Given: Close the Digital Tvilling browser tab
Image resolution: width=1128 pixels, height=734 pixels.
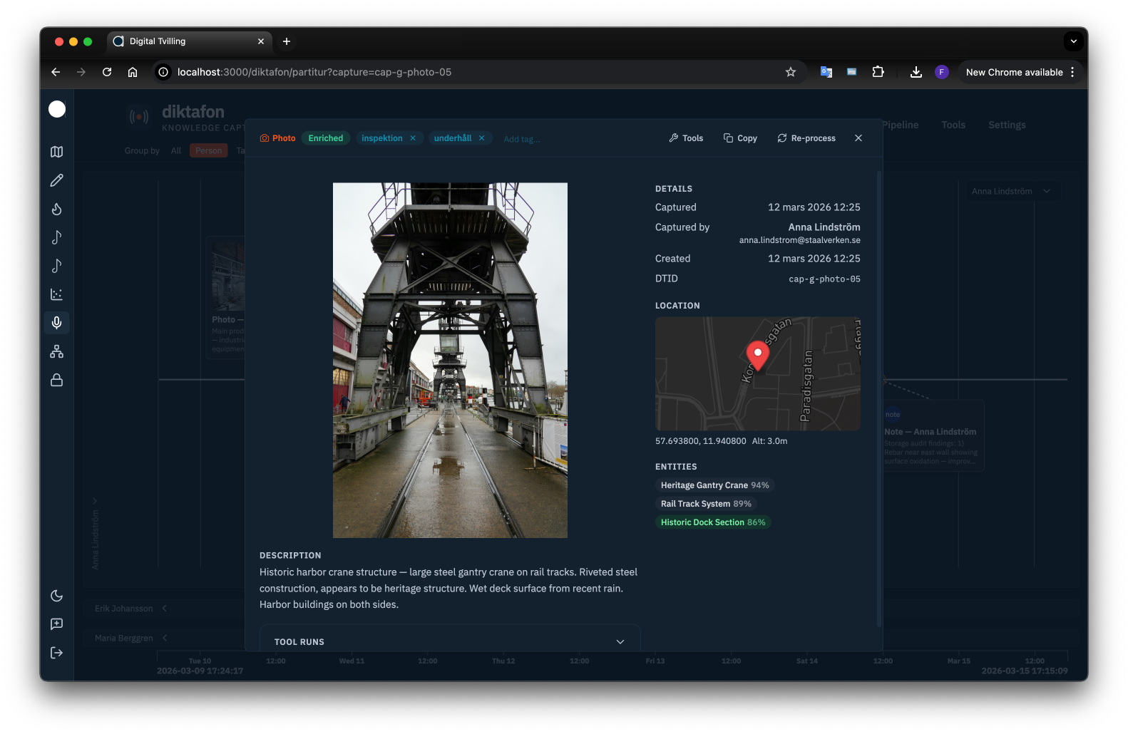Looking at the screenshot, I should (261, 41).
